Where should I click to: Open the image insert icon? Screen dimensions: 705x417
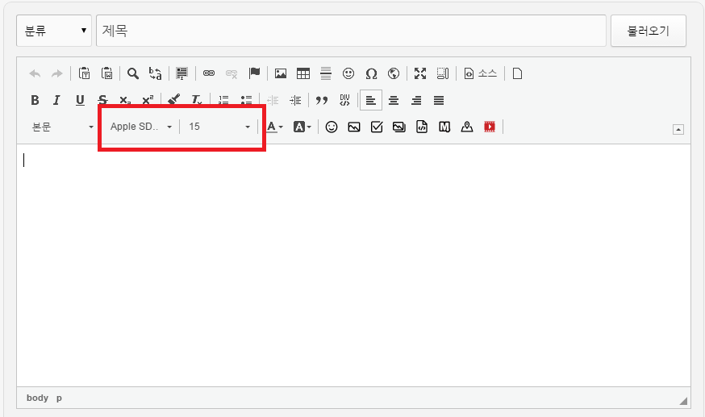281,73
